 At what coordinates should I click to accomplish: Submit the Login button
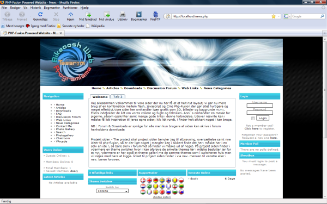click(x=263, y=118)
